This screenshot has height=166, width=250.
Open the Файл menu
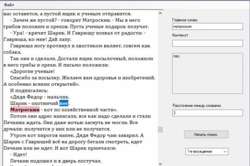click(9, 5)
